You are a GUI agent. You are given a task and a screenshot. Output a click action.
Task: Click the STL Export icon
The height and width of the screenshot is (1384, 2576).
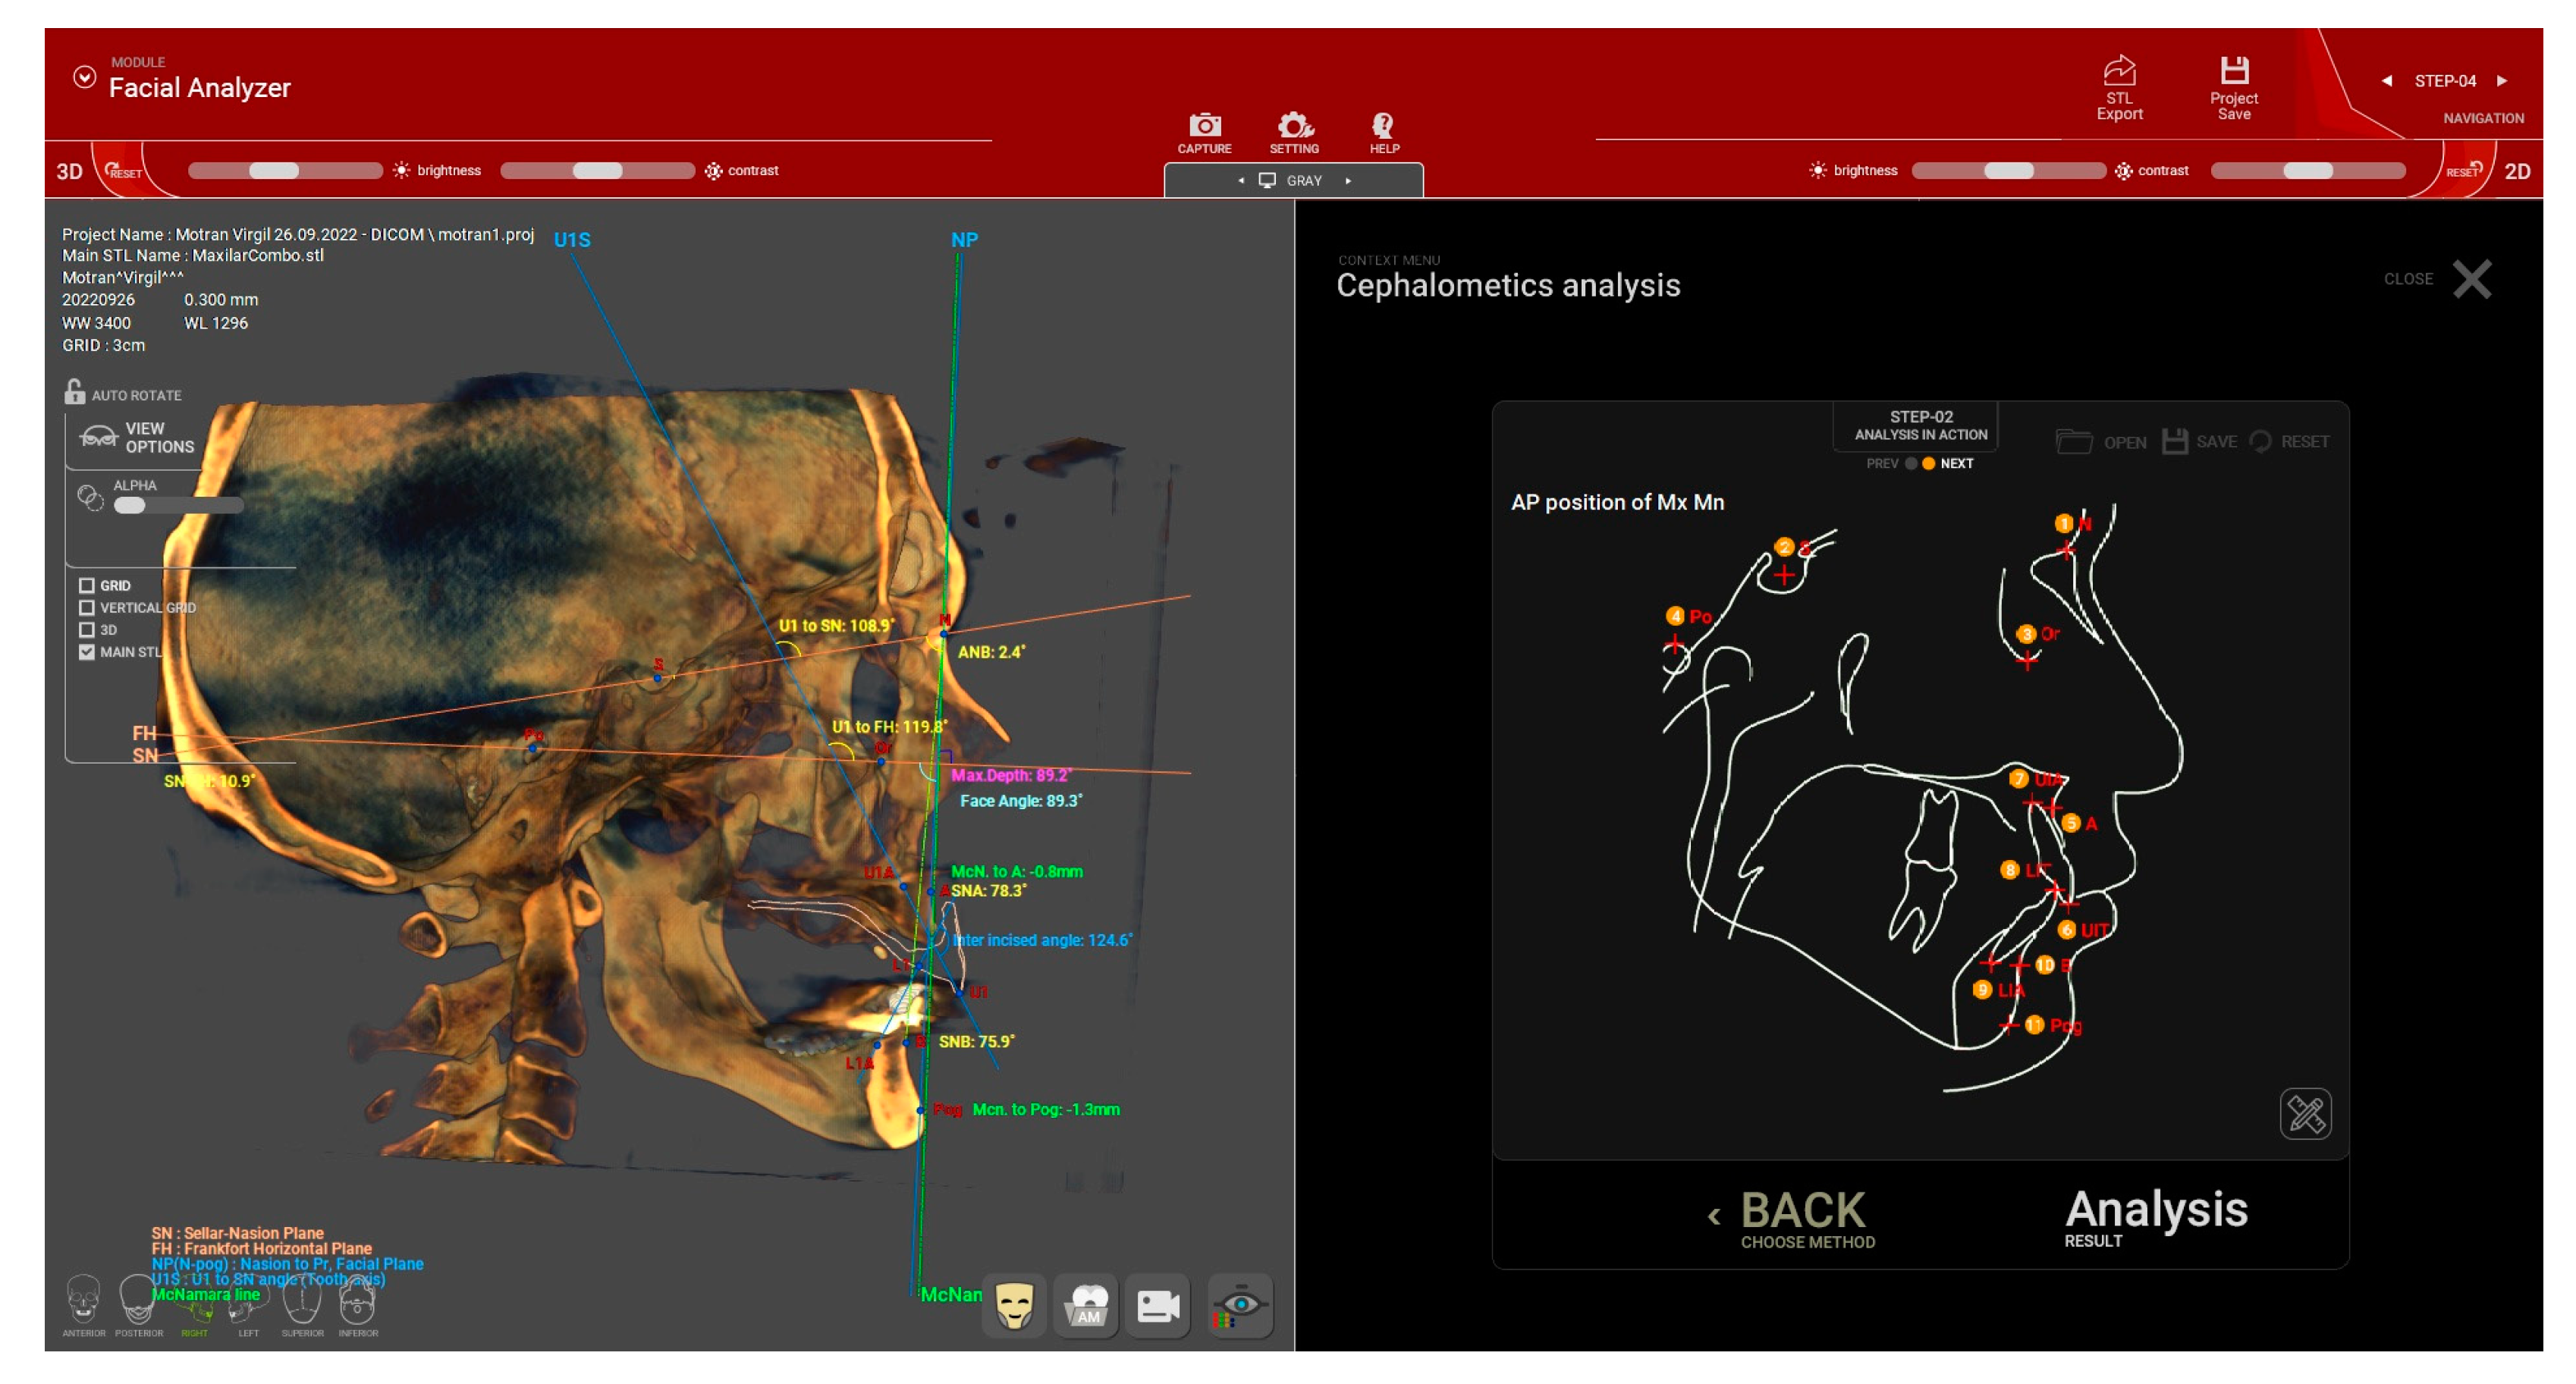2119,72
